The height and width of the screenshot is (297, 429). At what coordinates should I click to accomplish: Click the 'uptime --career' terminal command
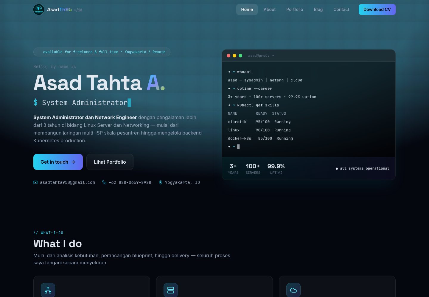pyautogui.click(x=254, y=89)
